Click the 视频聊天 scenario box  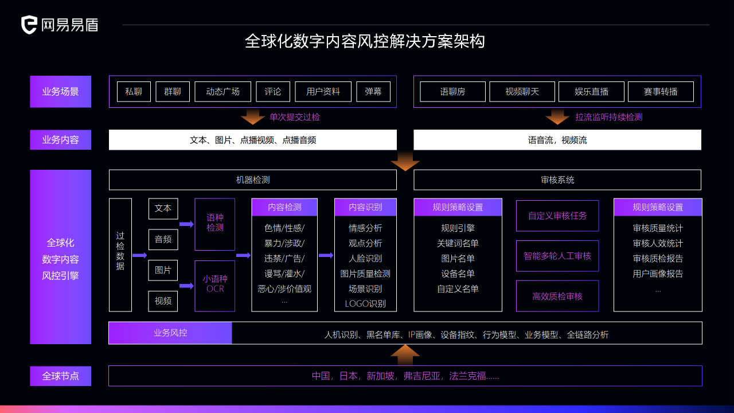[x=522, y=92]
